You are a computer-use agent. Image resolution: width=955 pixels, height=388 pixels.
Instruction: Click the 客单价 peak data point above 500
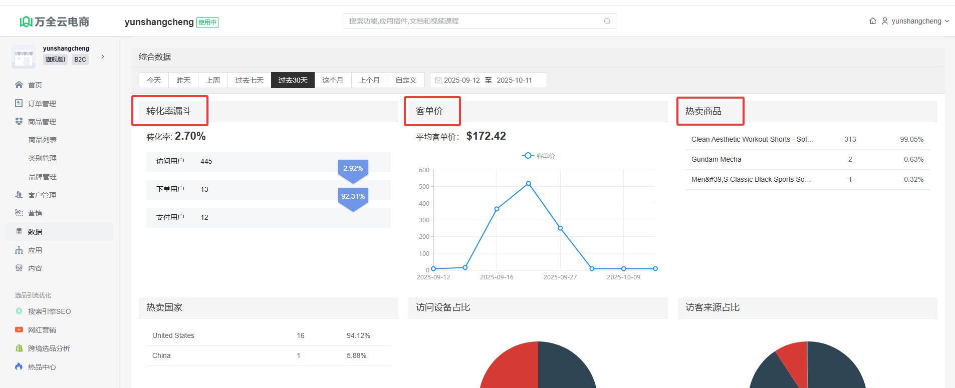528,184
